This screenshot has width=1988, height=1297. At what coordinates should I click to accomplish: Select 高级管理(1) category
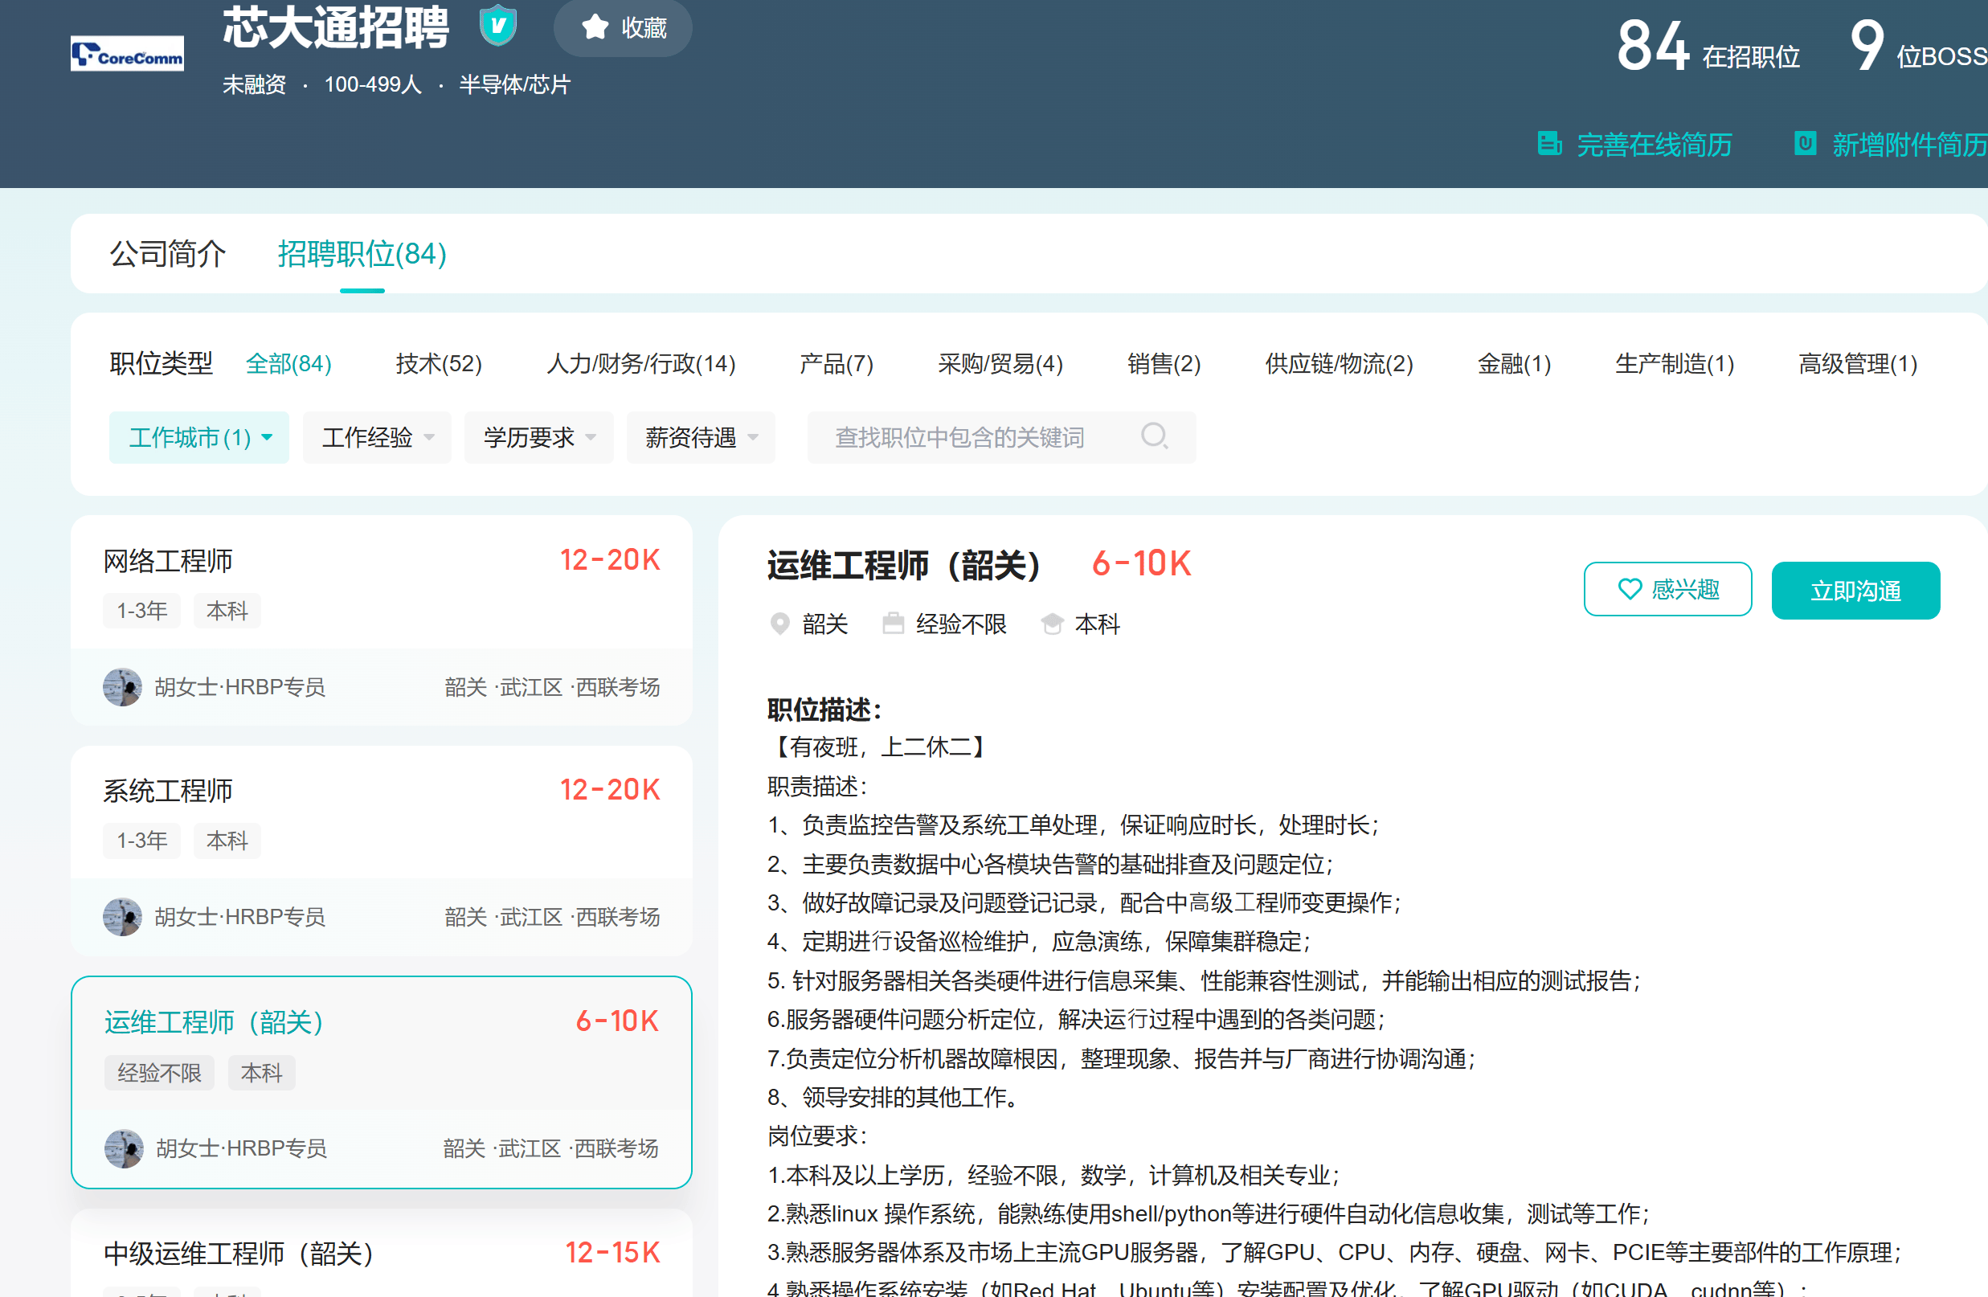(1858, 363)
